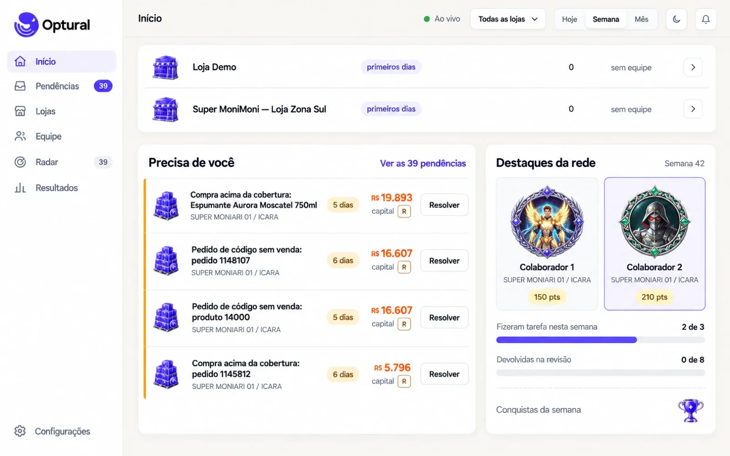Resolve Espumante Aurora Moscatel pendência
This screenshot has height=456, width=730.
(444, 205)
